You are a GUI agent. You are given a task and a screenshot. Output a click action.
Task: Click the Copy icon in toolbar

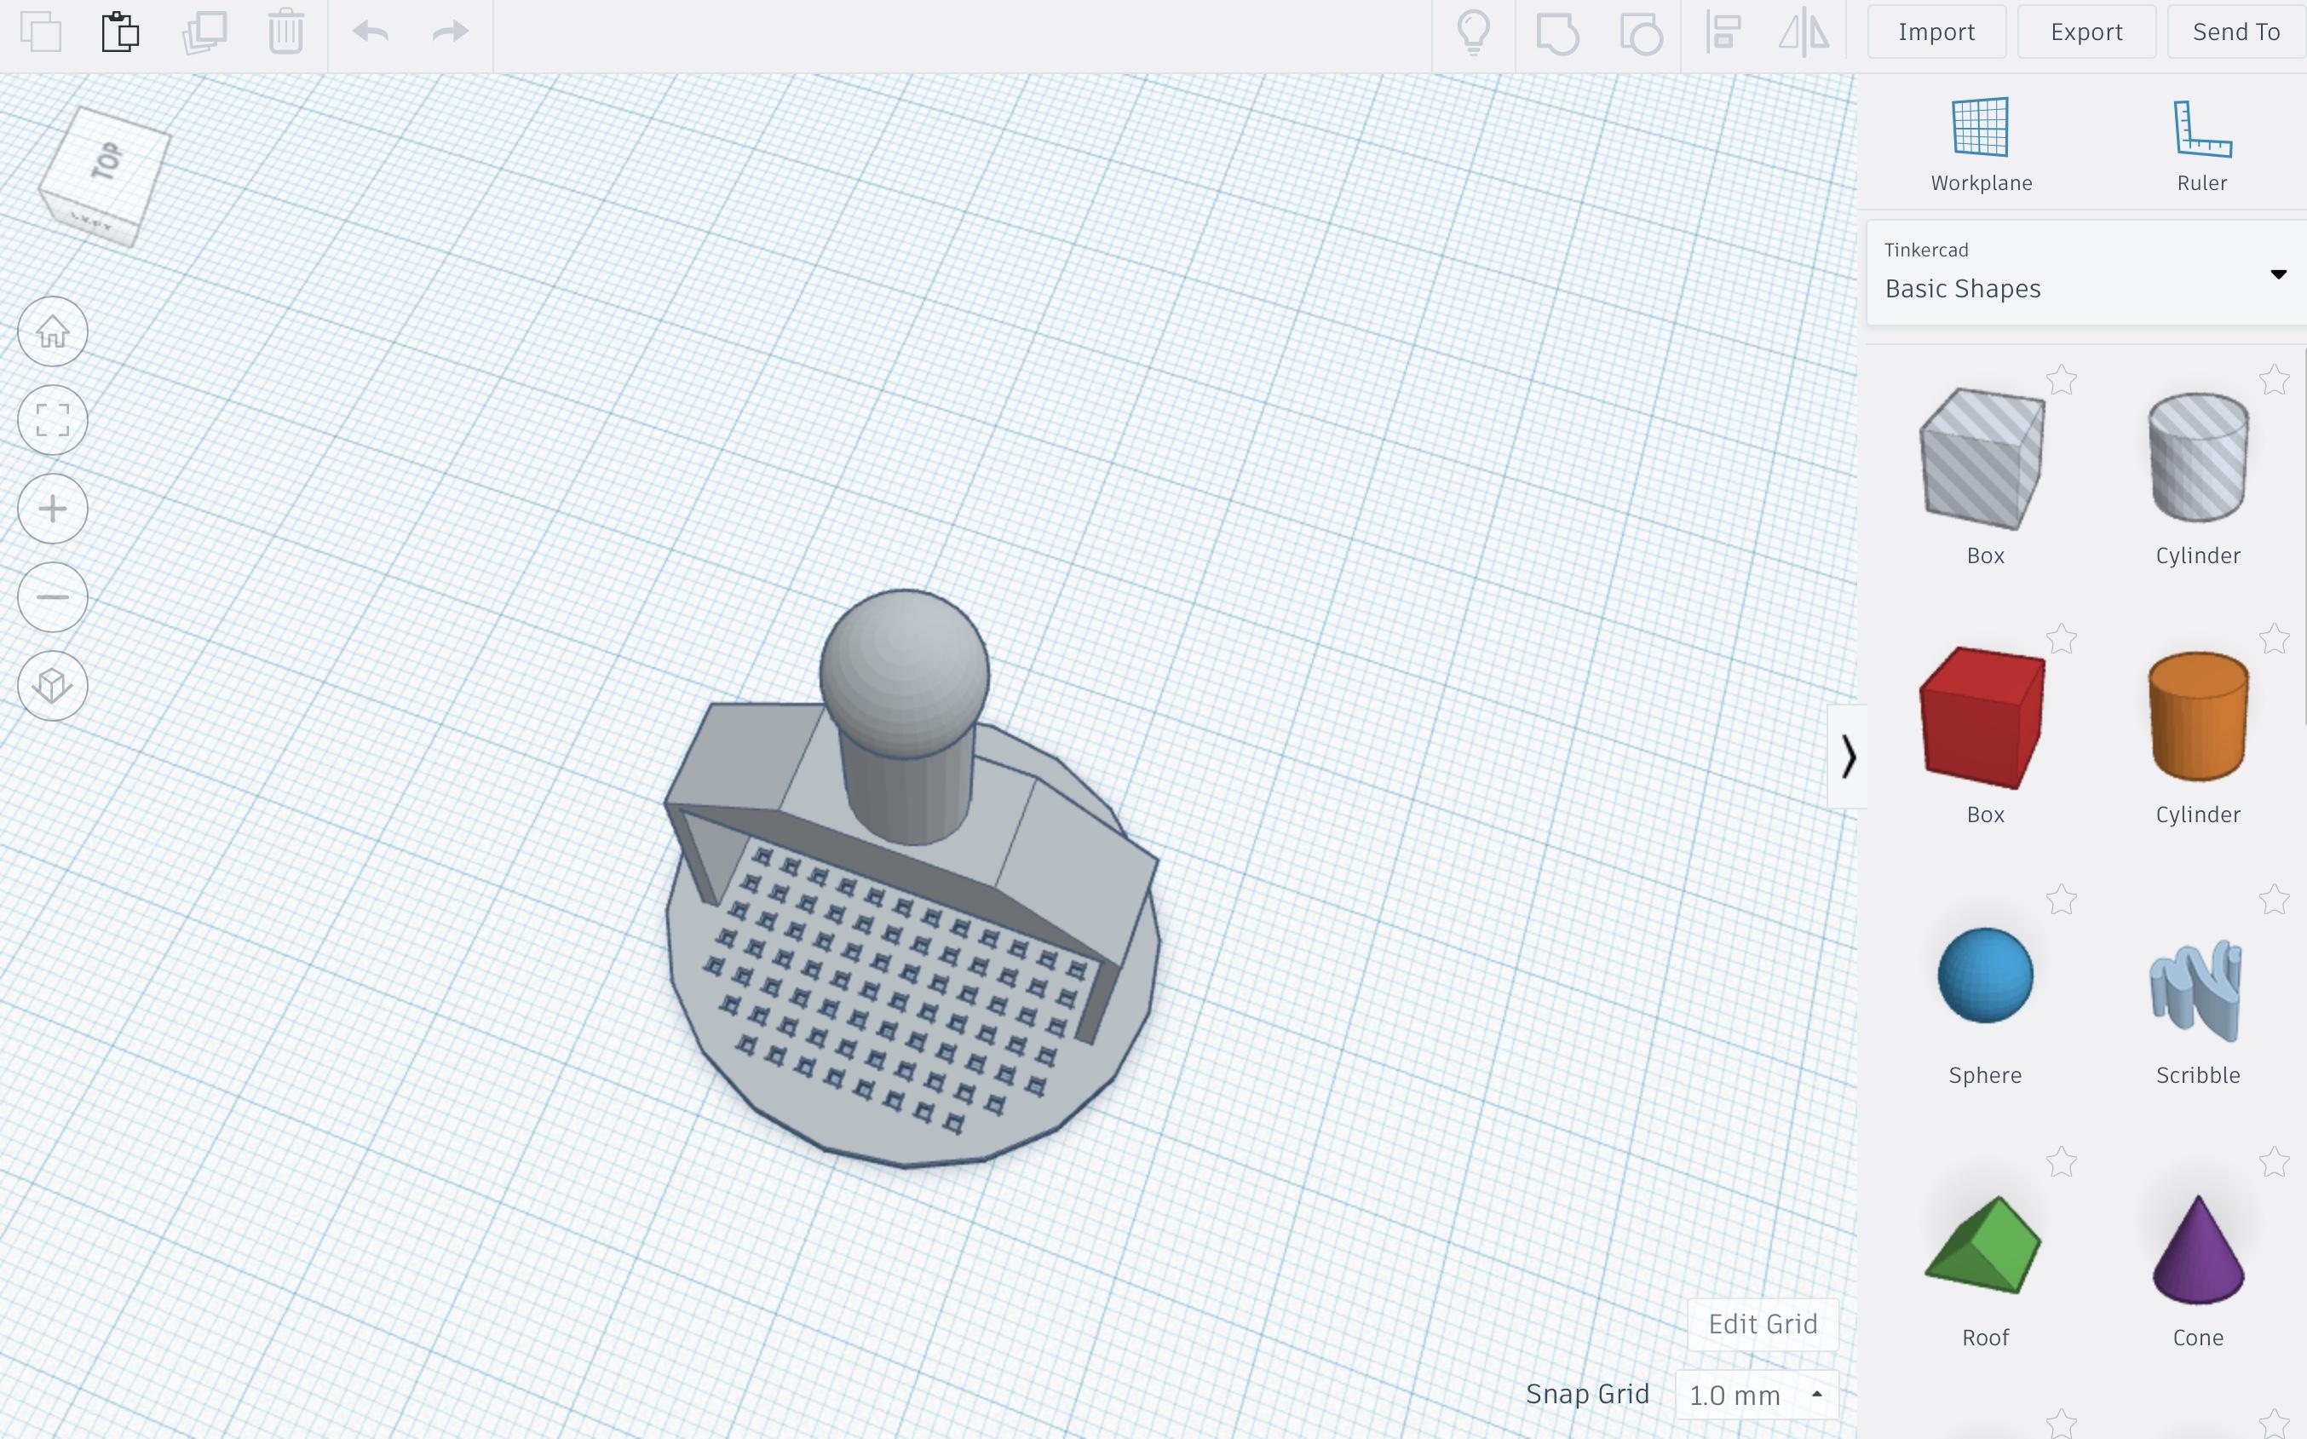(41, 32)
